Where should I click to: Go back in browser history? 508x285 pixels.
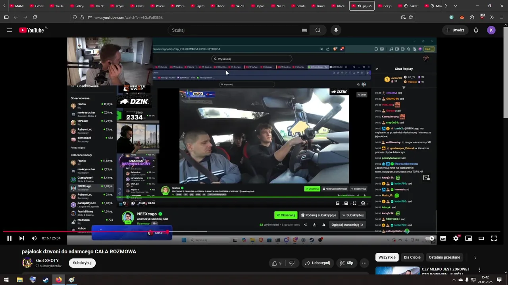[x=16, y=17]
